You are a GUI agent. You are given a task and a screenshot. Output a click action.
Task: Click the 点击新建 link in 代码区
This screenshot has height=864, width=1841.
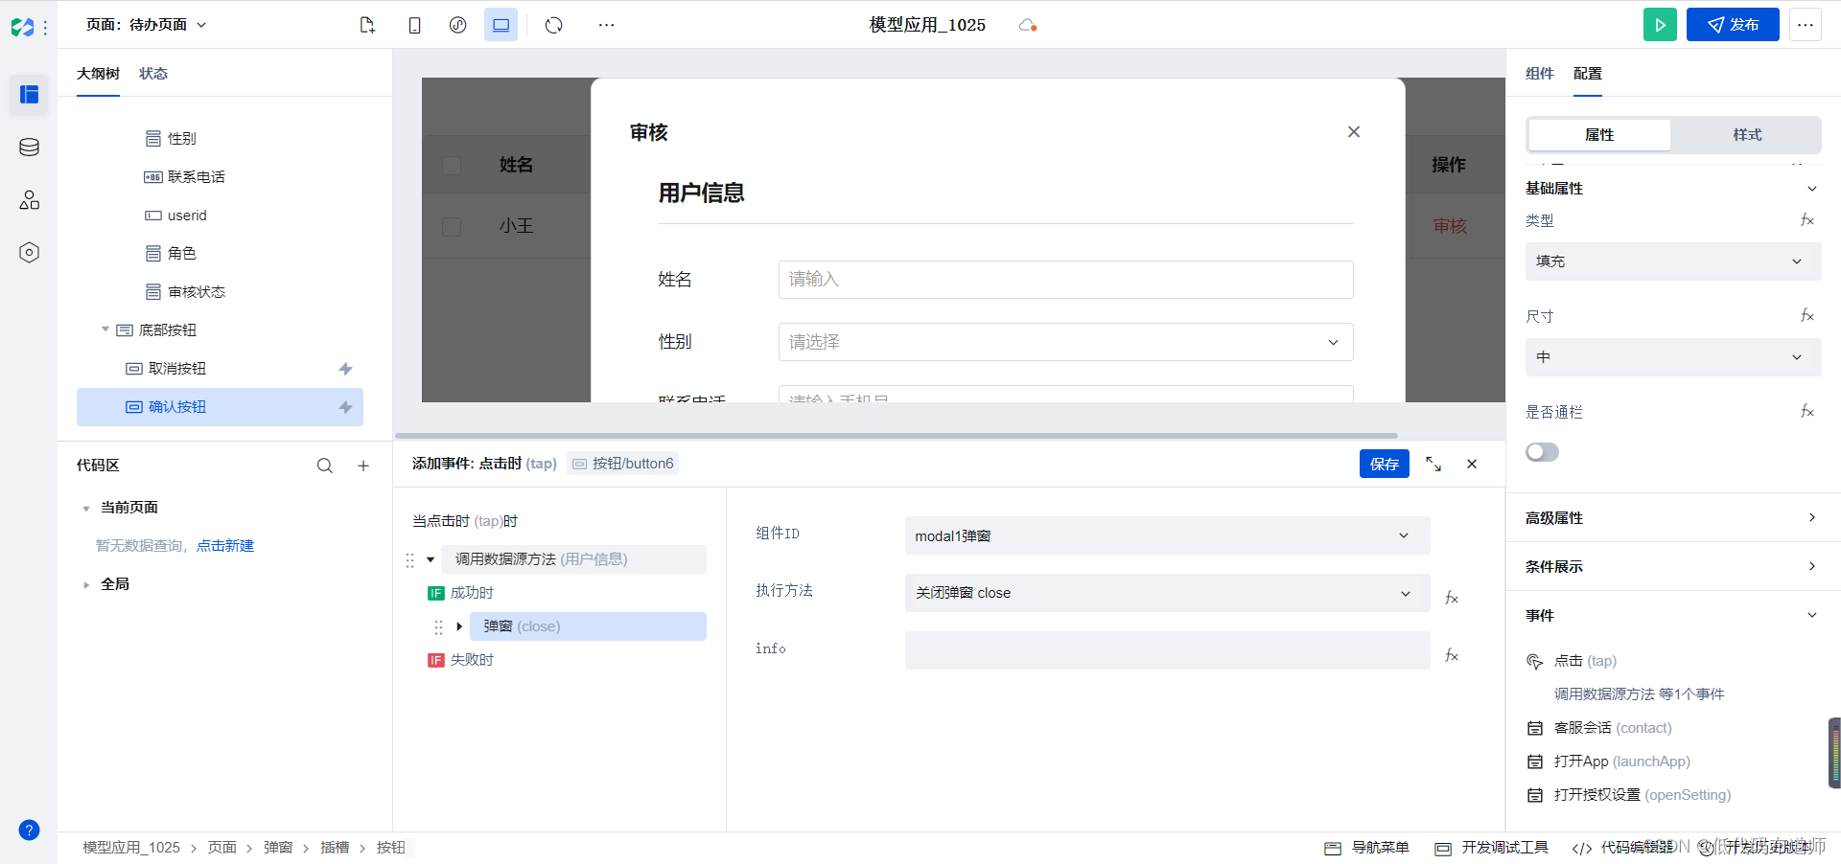[227, 545]
